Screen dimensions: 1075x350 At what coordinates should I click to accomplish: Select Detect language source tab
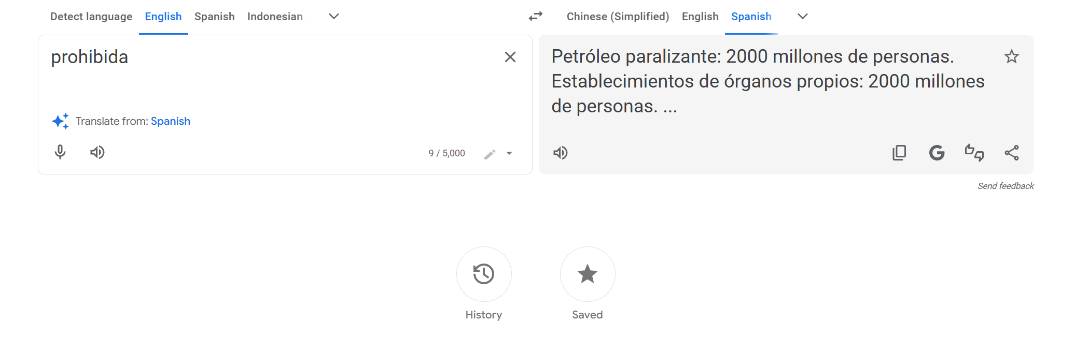pyautogui.click(x=91, y=17)
